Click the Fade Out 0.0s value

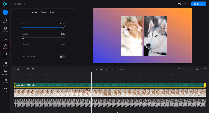click(x=63, y=44)
